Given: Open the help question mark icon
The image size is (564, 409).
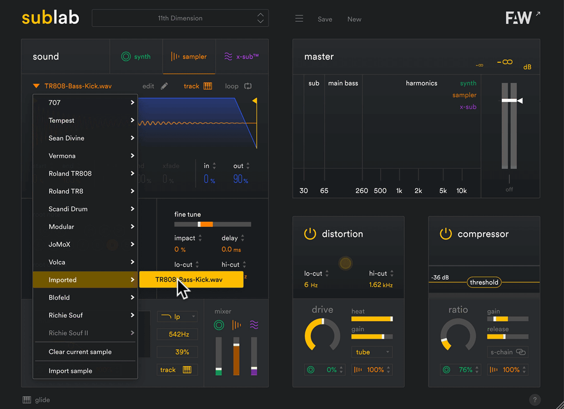Looking at the screenshot, I should [535, 400].
